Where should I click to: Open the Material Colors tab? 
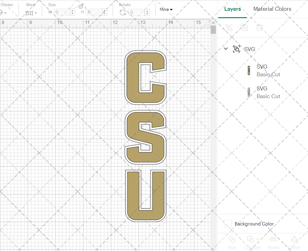pyautogui.click(x=272, y=9)
